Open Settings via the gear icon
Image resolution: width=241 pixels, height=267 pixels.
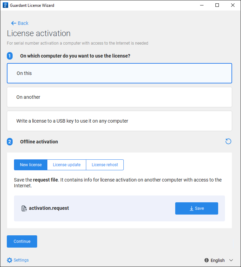point(10,260)
